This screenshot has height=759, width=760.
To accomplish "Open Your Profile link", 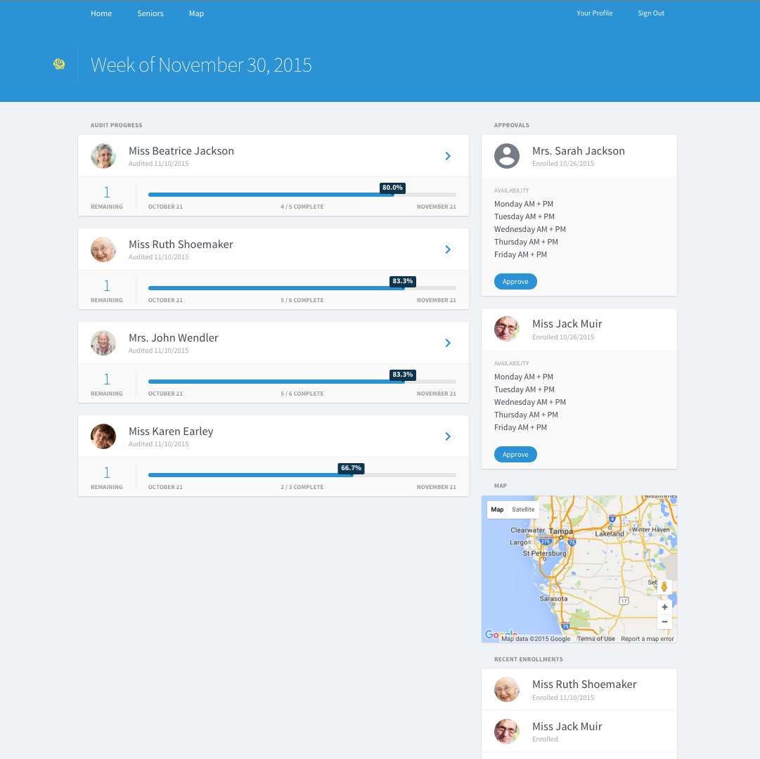I will click(x=594, y=13).
